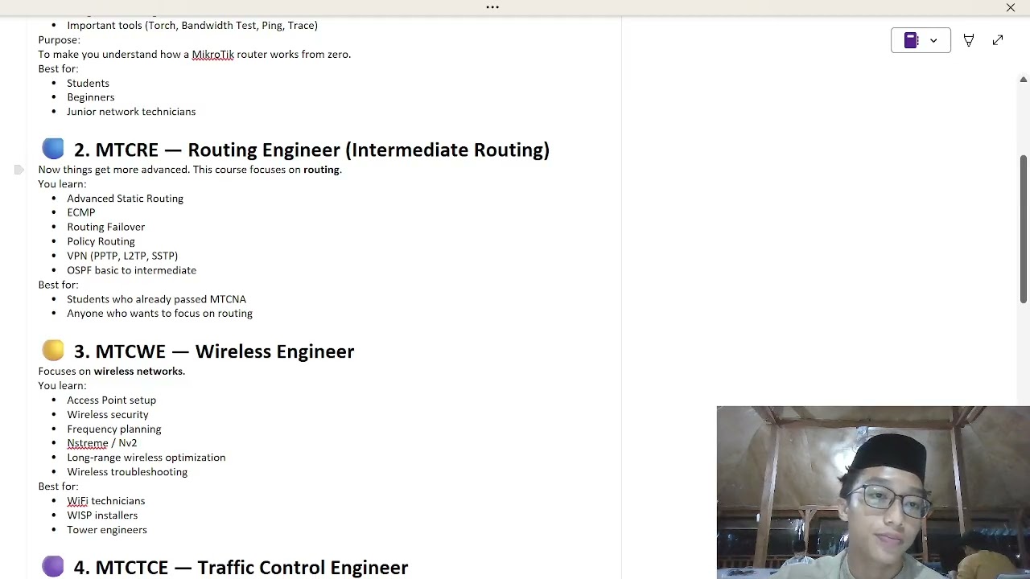Expand page to full view with arrows icon
The height and width of the screenshot is (579, 1030).
pos(998,40)
